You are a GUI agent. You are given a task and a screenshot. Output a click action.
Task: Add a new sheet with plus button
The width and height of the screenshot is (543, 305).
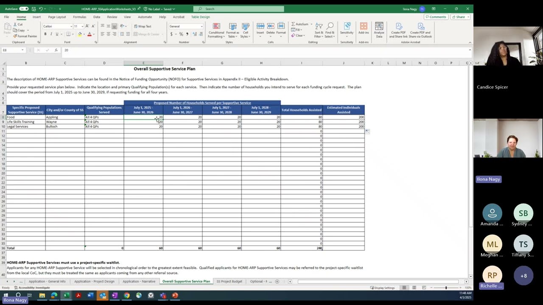click(277, 281)
